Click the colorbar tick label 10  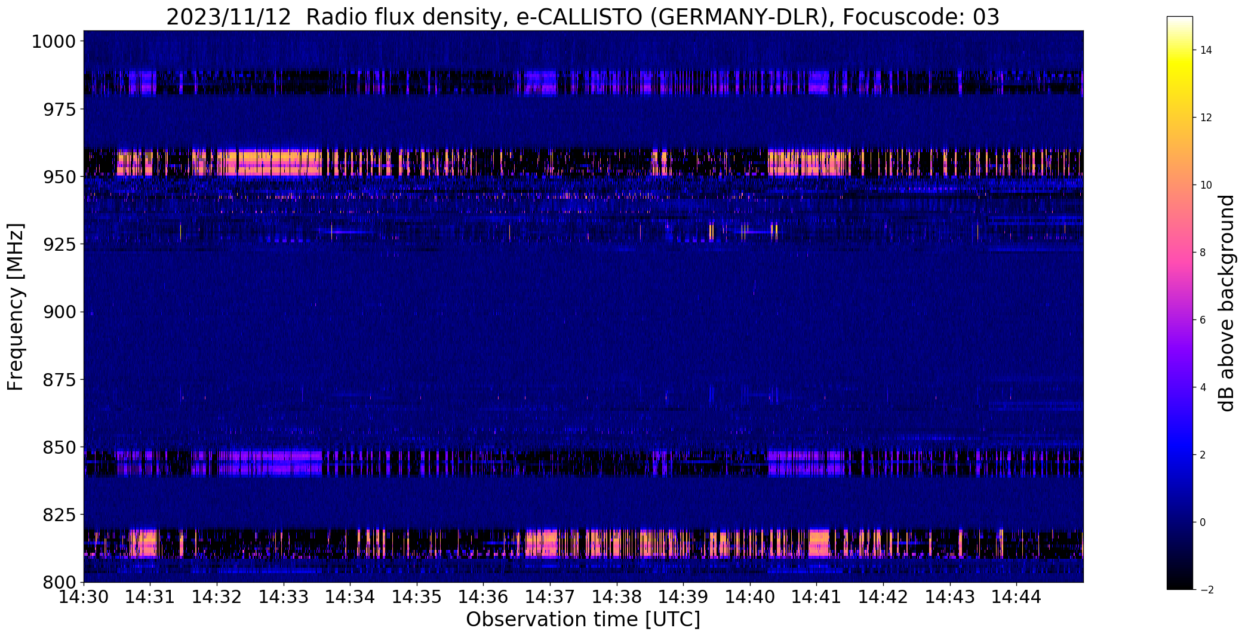(x=1206, y=185)
